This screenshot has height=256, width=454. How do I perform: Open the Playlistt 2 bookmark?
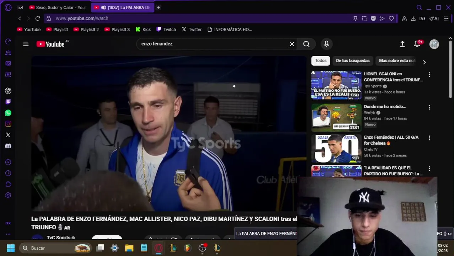tap(86, 30)
